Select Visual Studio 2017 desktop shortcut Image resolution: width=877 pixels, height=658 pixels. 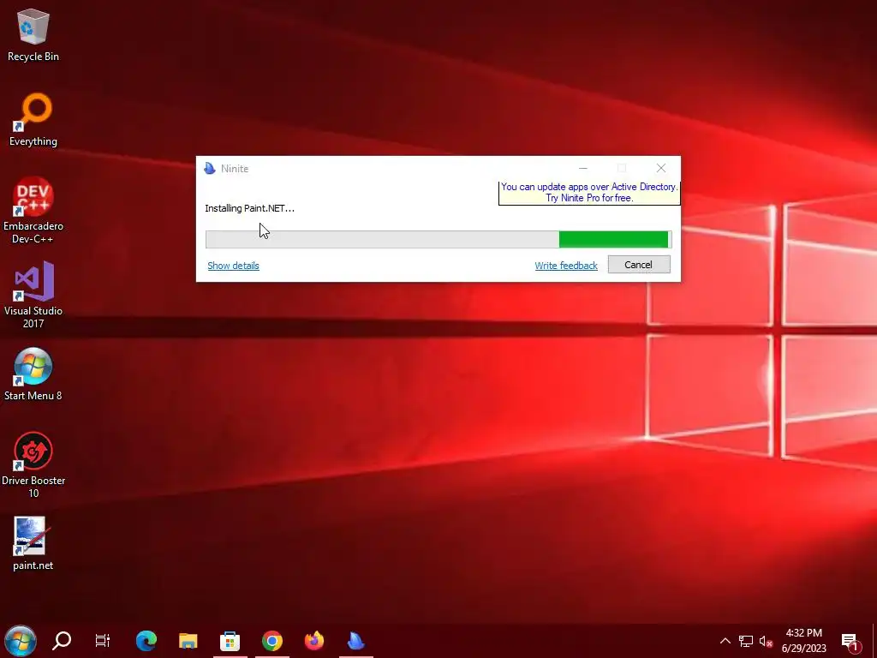pyautogui.click(x=33, y=295)
